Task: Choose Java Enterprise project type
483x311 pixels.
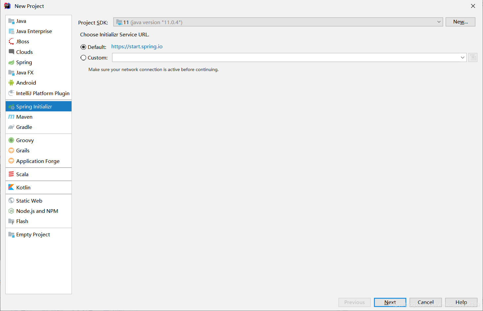Action: pyautogui.click(x=38, y=31)
